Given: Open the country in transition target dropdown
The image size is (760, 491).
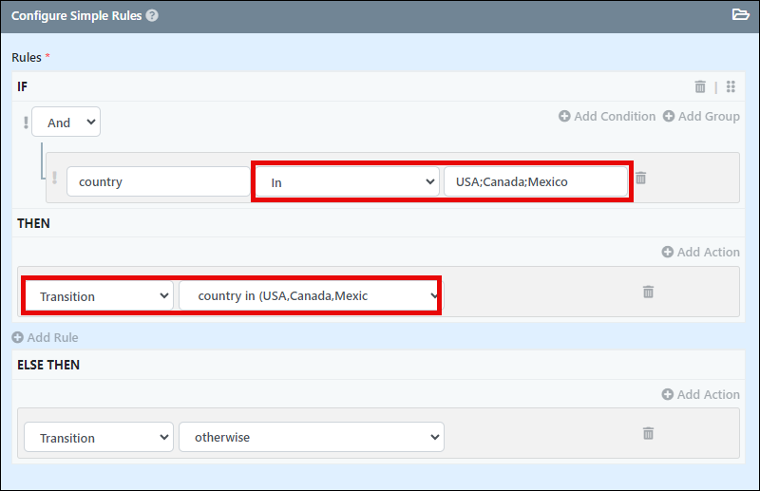Looking at the screenshot, I should click(x=311, y=295).
